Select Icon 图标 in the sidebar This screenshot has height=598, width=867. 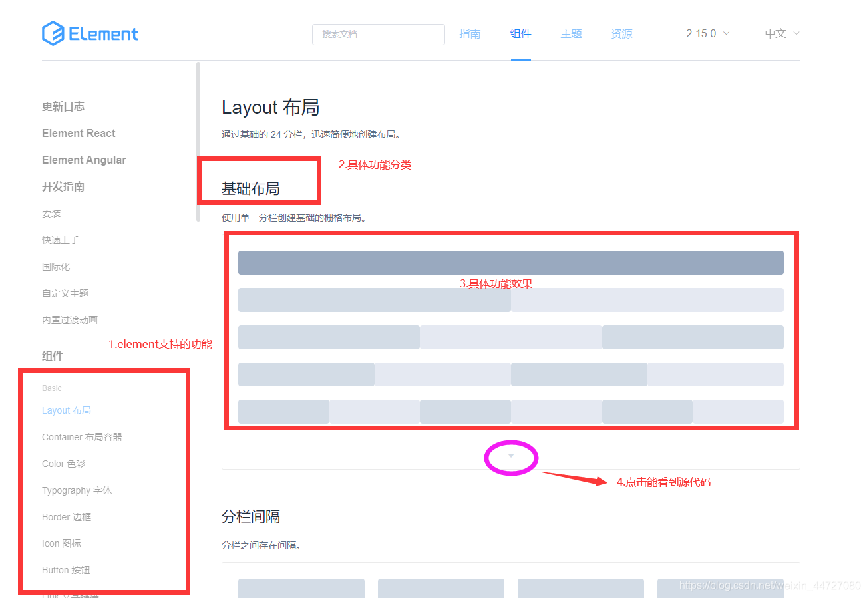pyautogui.click(x=61, y=543)
